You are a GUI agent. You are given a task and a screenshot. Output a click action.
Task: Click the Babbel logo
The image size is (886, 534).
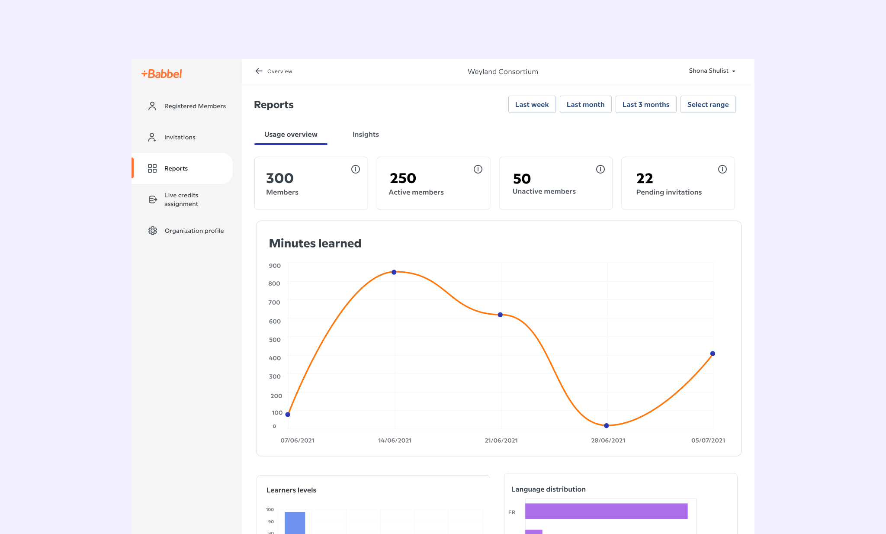161,74
